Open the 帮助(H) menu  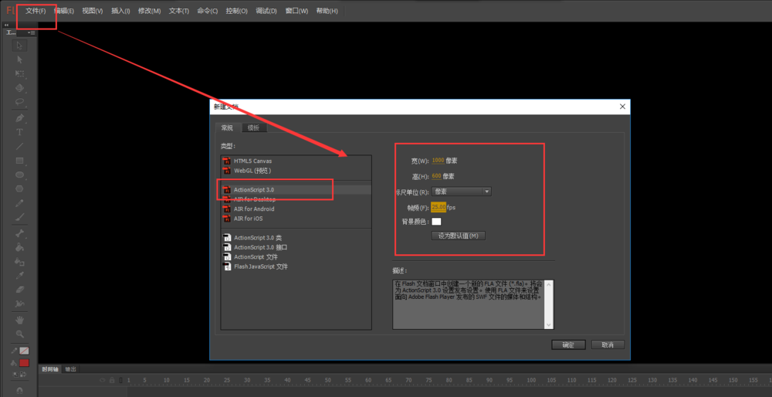point(327,11)
